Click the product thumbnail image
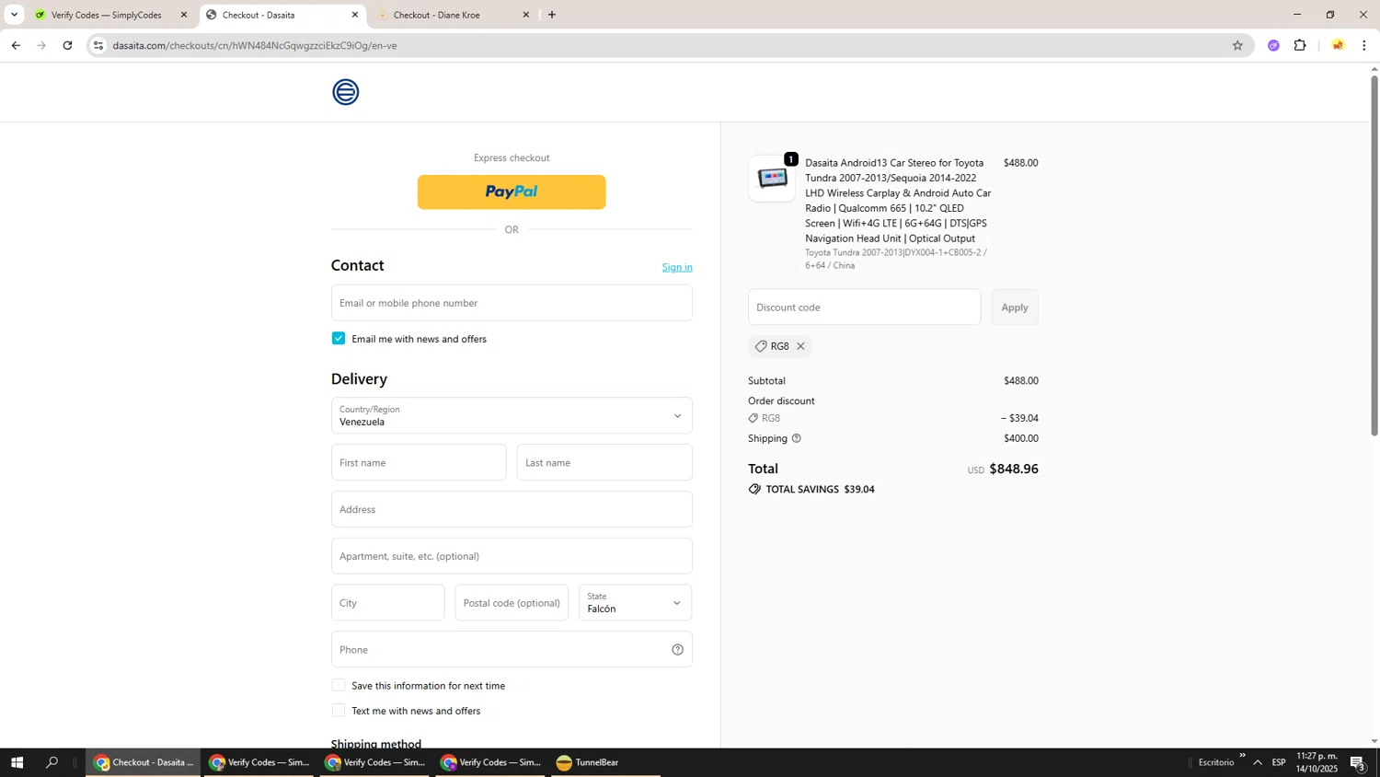Screen dimensions: 1380x777 coord(772,179)
